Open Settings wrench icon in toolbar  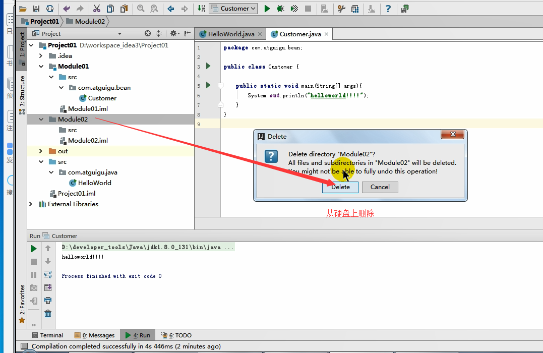point(341,9)
